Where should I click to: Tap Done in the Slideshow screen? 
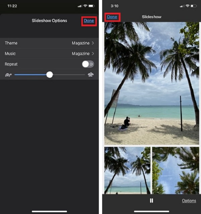coord(112,17)
